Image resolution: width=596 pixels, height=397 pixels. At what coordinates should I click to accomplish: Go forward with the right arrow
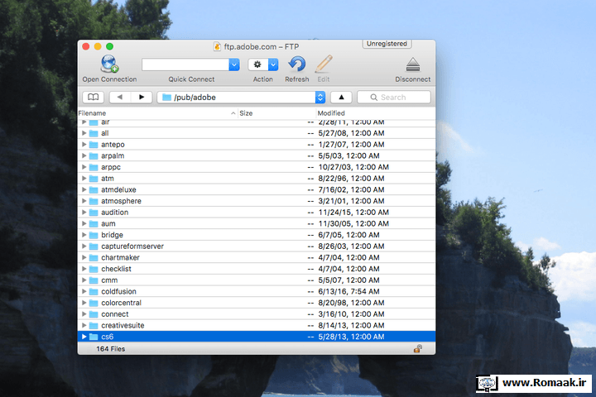[x=142, y=98]
